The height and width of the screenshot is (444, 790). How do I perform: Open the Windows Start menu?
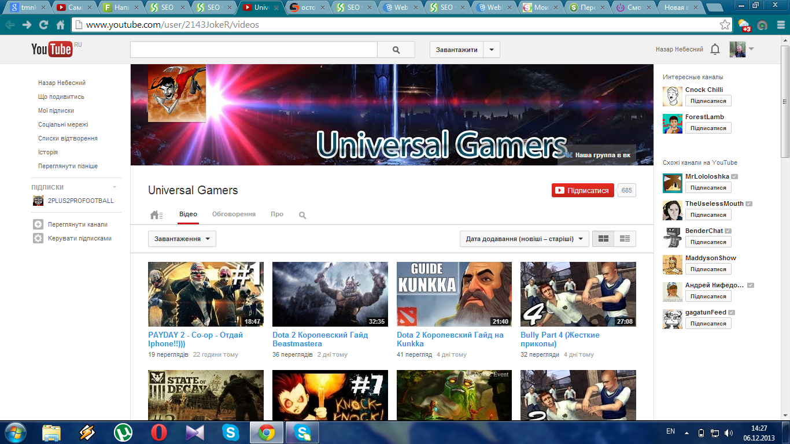(14, 432)
